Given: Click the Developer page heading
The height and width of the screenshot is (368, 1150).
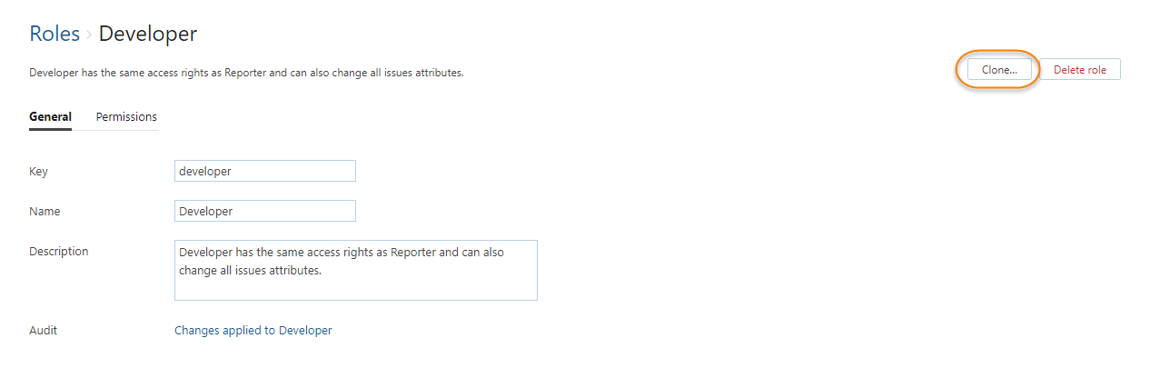Looking at the screenshot, I should tap(147, 35).
